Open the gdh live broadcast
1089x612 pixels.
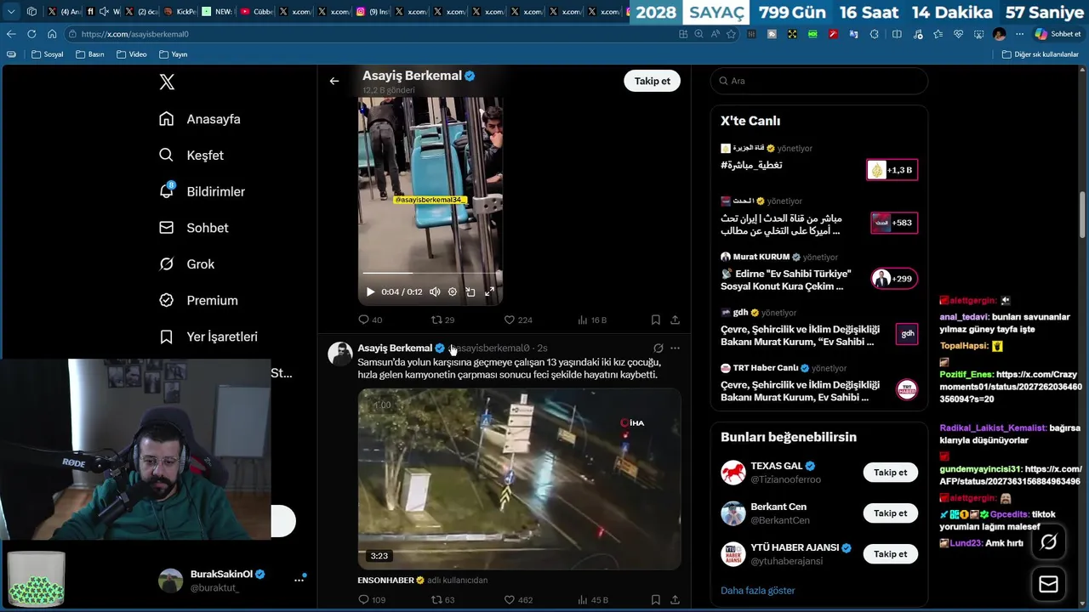click(818, 328)
